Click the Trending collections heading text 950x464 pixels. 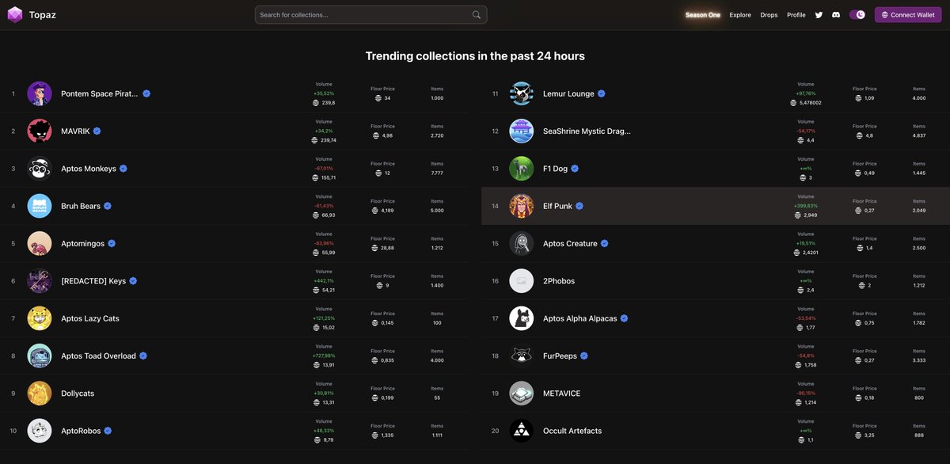pyautogui.click(x=475, y=56)
